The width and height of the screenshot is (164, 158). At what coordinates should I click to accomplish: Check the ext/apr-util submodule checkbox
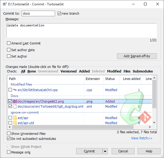[10, 123]
